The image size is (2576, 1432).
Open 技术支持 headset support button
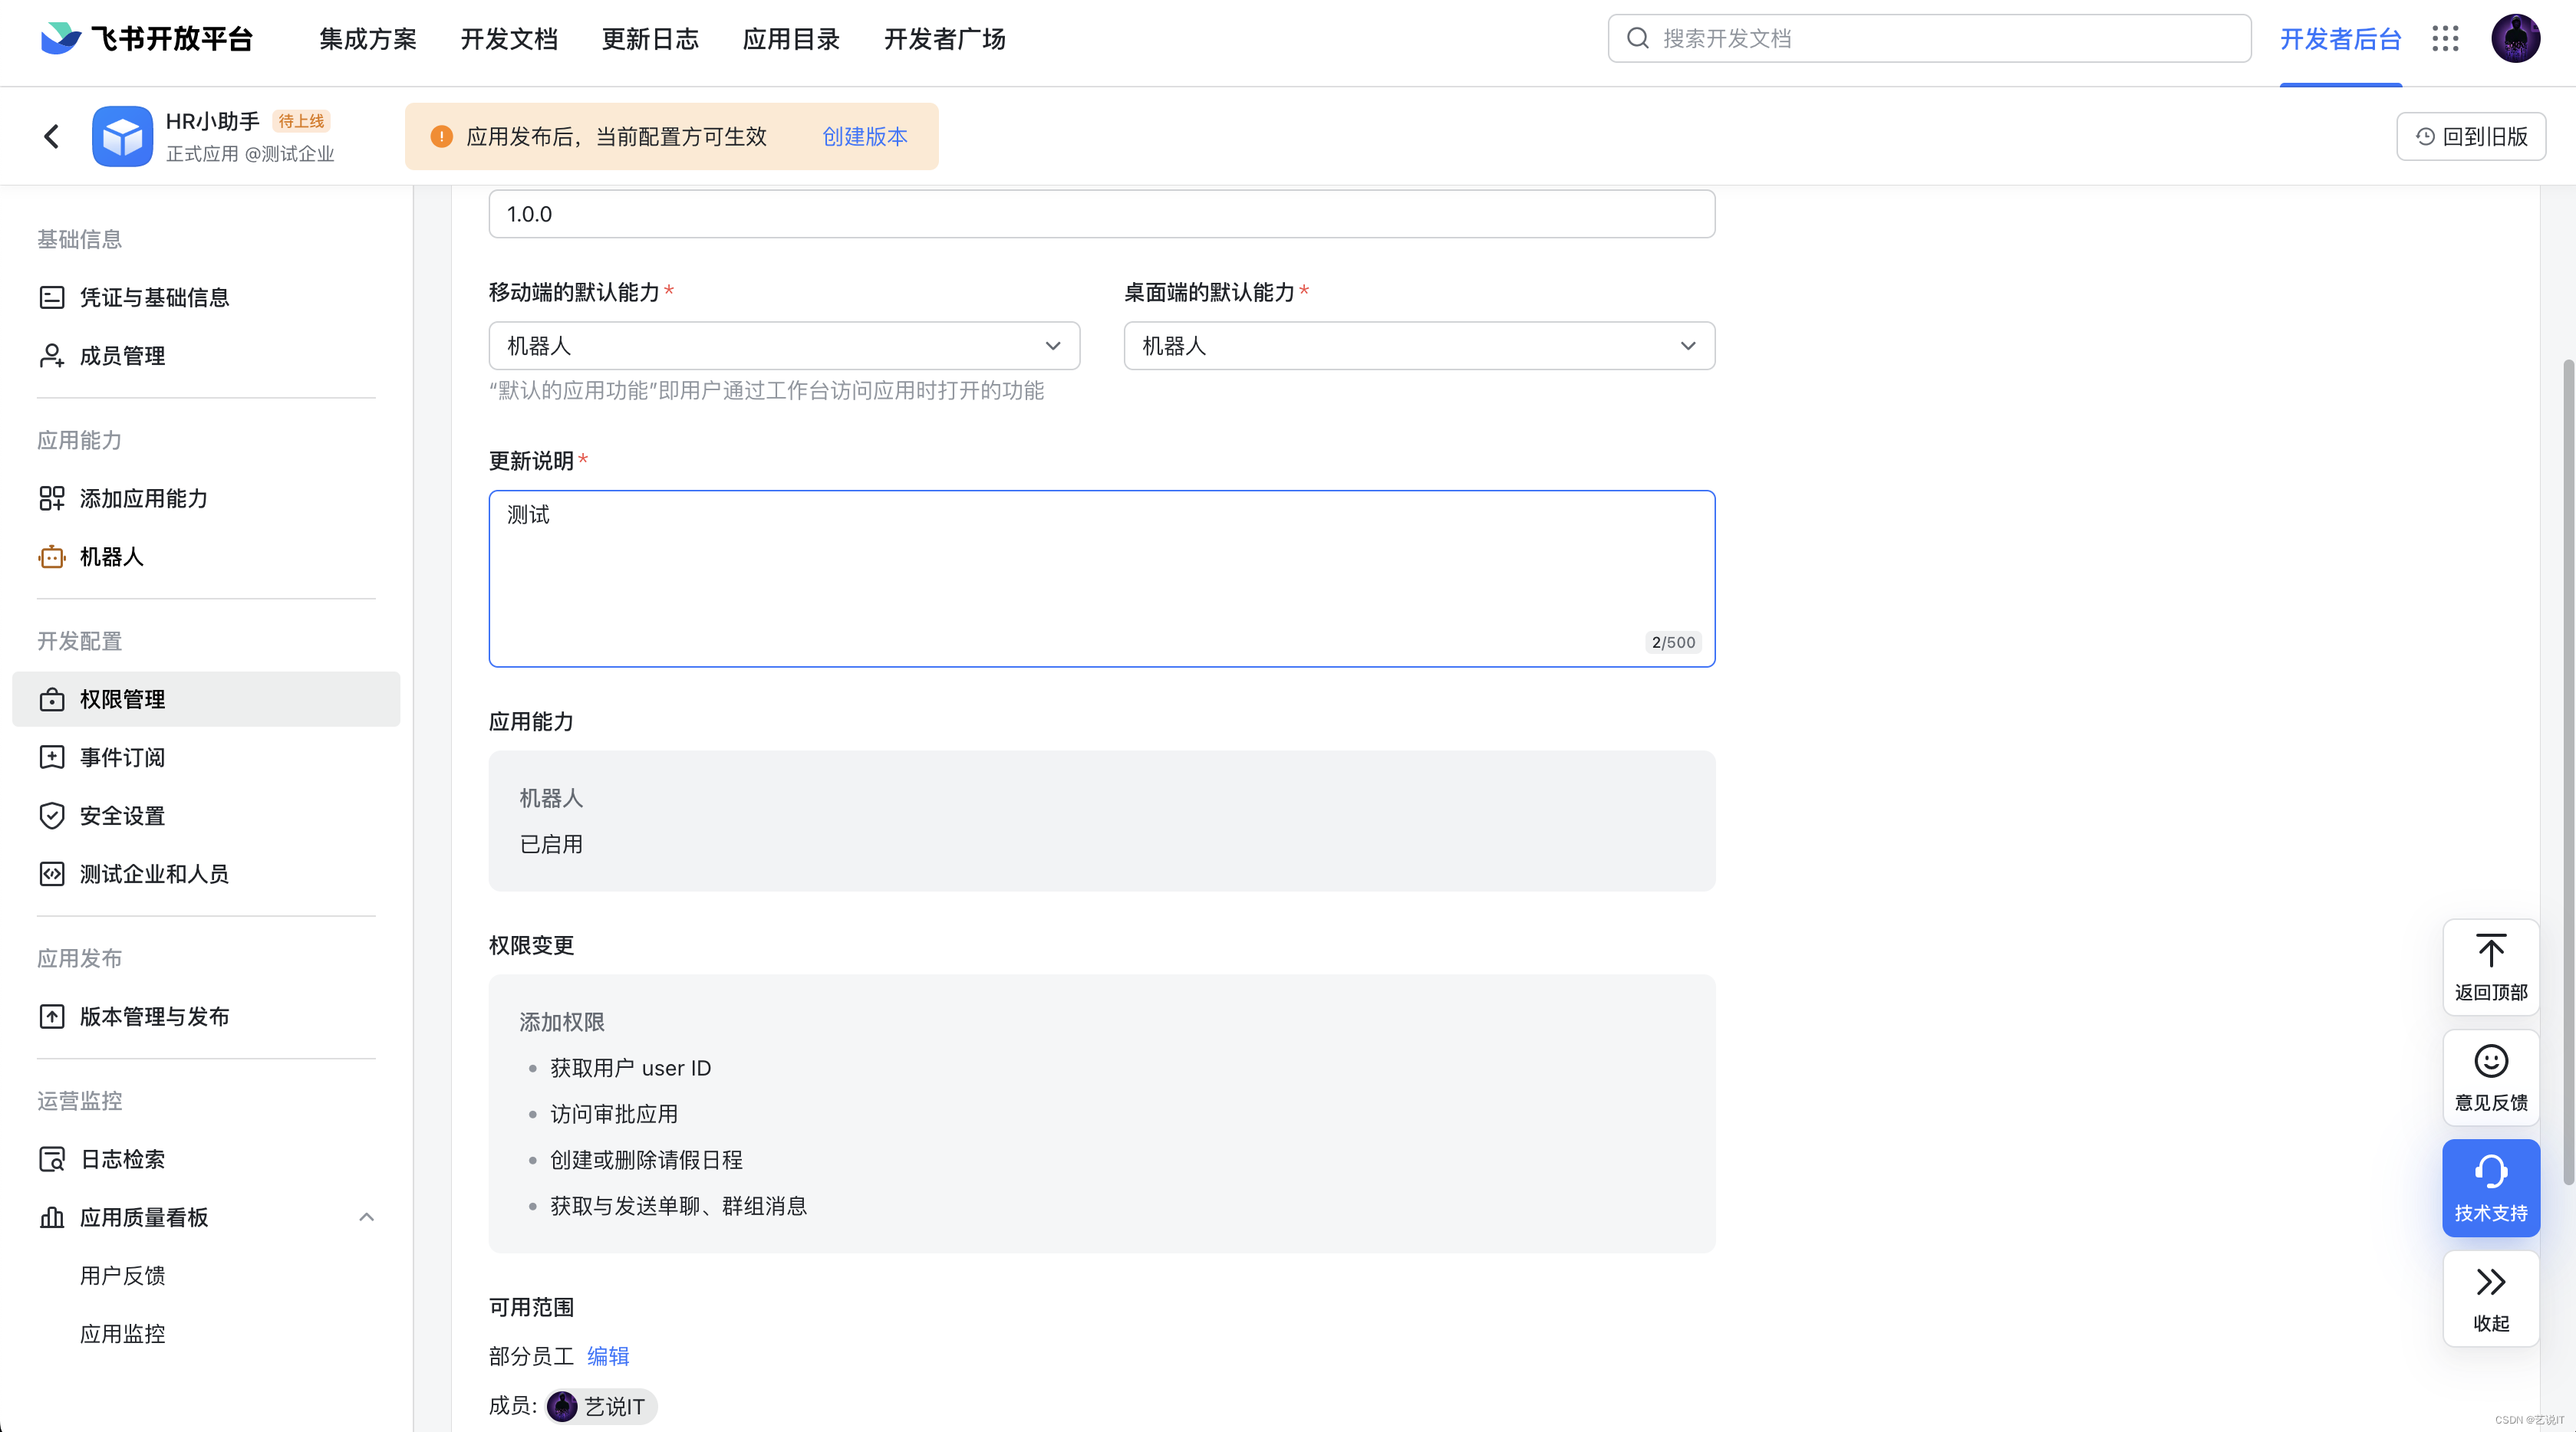pyautogui.click(x=2490, y=1187)
